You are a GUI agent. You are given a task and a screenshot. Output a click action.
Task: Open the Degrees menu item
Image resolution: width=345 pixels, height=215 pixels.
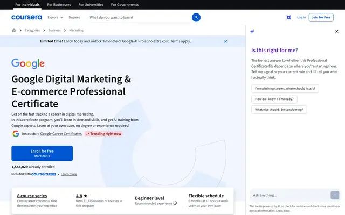click(74, 17)
